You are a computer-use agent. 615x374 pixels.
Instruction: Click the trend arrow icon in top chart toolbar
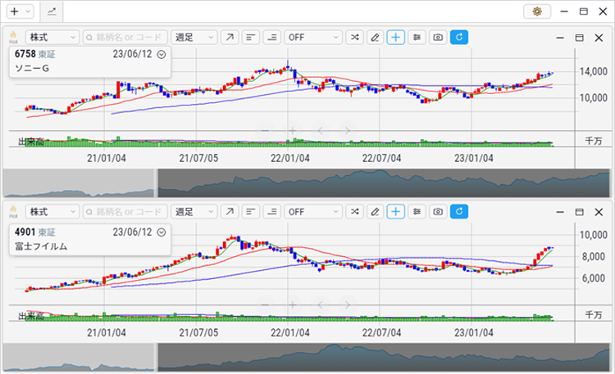click(230, 38)
